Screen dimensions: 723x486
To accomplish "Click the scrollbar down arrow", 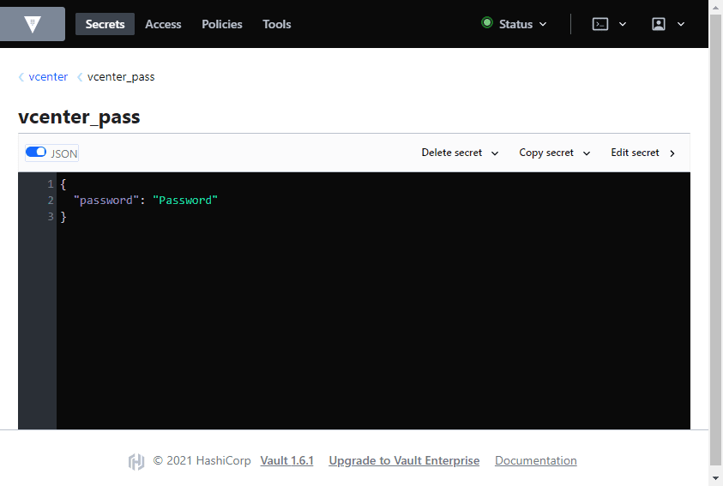I will pos(715,478).
